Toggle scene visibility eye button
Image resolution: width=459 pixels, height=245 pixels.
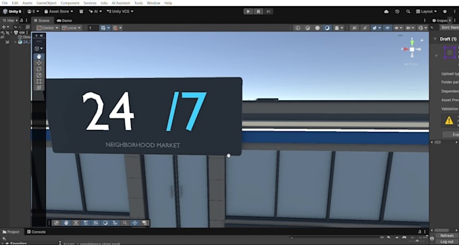tap(387, 28)
